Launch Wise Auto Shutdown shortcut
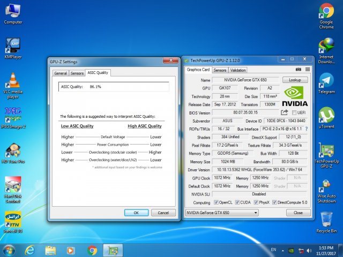 point(326,191)
